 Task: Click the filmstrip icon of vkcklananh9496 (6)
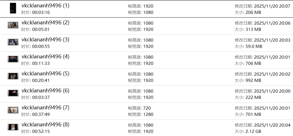point(13,93)
